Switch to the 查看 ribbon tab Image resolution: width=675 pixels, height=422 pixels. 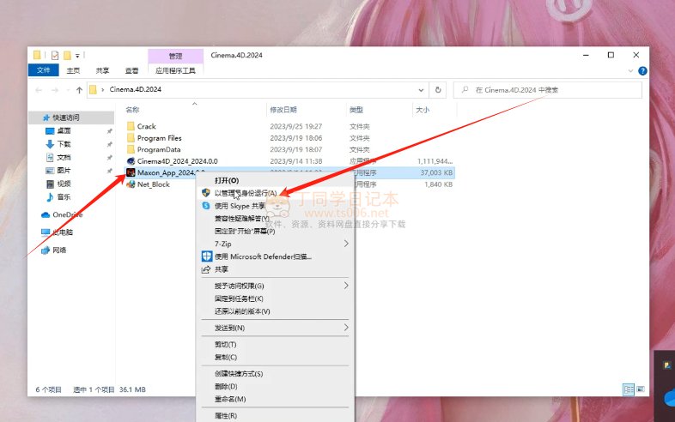131,70
